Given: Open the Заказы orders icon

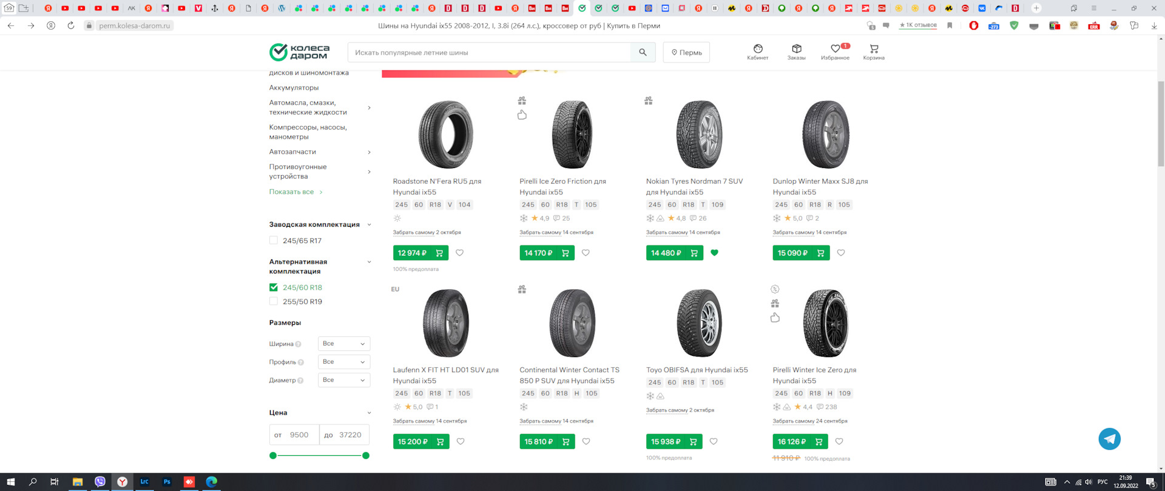Looking at the screenshot, I should 796,52.
